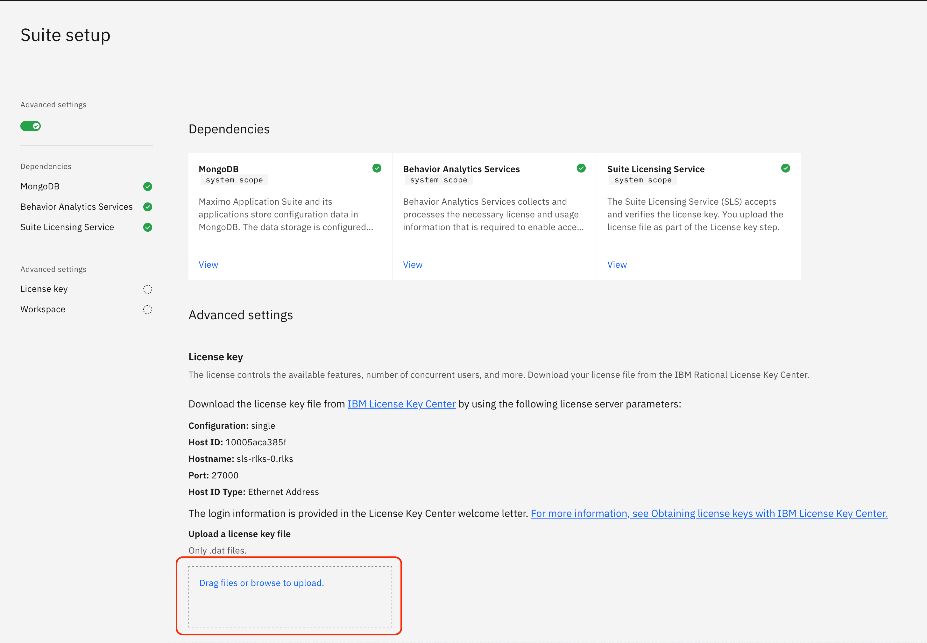Click green checkmark next to sidebar MongoDB
The width and height of the screenshot is (927, 643).
point(148,187)
